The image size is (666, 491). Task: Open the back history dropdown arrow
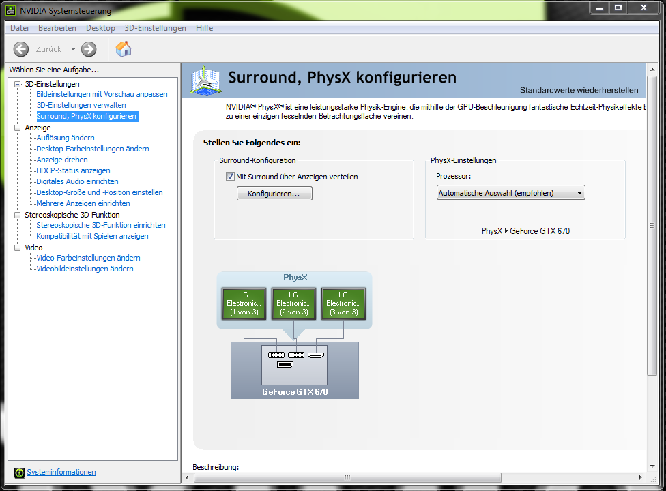73,49
